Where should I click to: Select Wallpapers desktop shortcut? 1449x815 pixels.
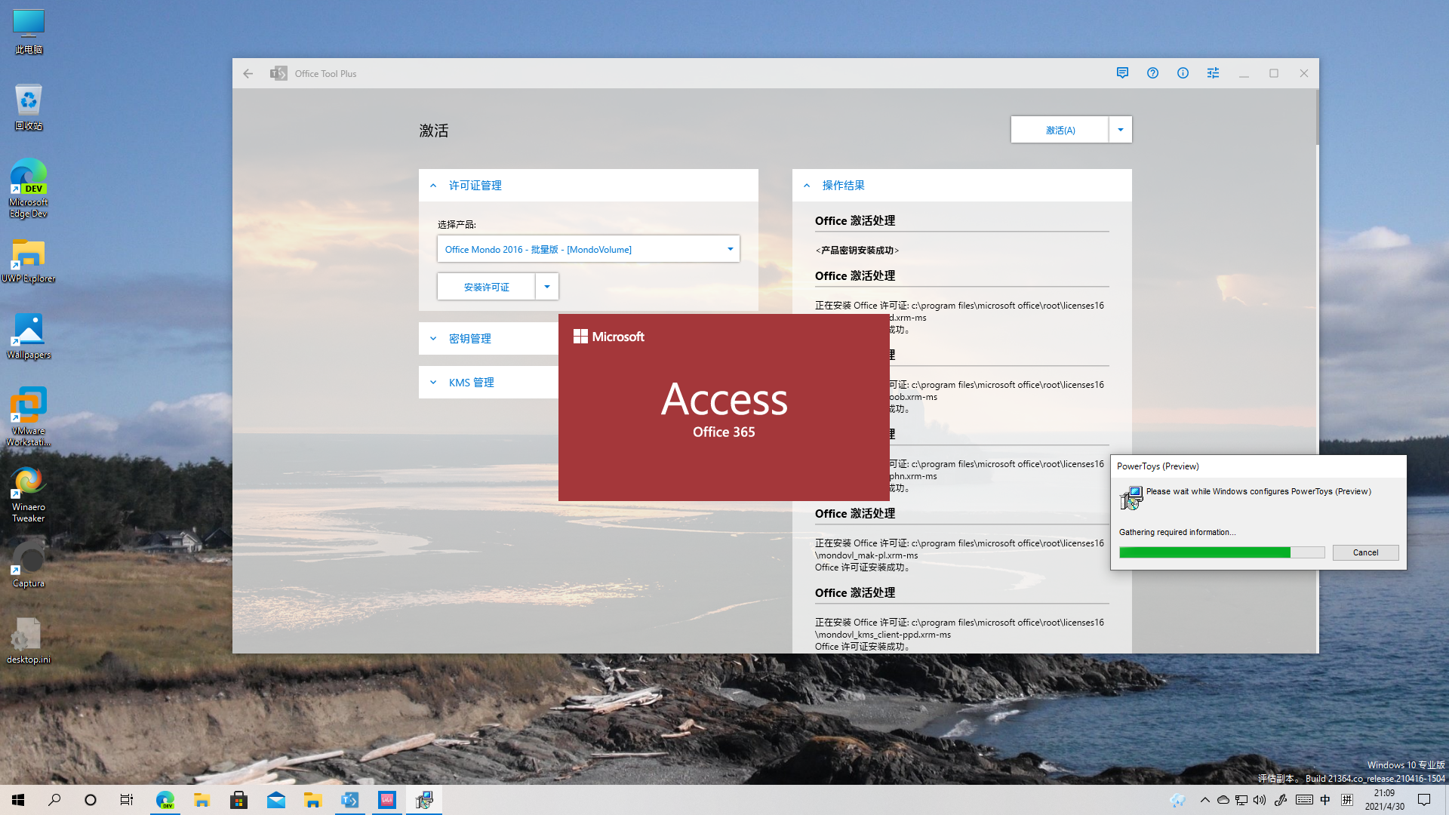tap(29, 337)
